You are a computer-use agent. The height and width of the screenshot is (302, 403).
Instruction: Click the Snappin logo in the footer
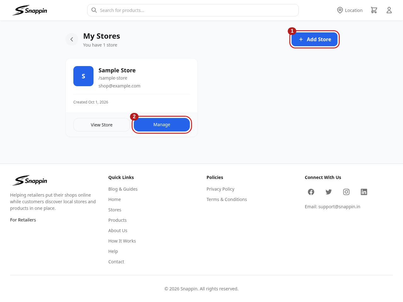(x=30, y=181)
